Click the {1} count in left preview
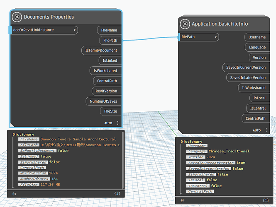This screenshot has height=207, width=276. pyautogui.click(x=117, y=193)
